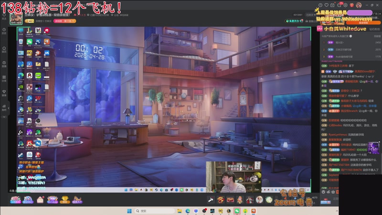Send the round face avatar gift
Image resolution: width=382 pixels, height=215 pixels.
(259, 200)
